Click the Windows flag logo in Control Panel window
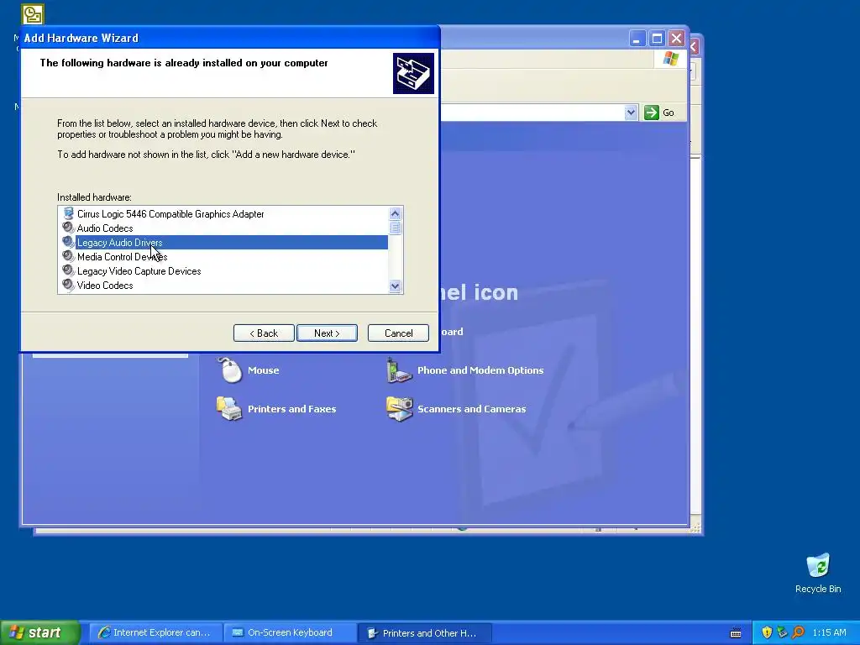The width and height of the screenshot is (860, 645). [x=670, y=59]
